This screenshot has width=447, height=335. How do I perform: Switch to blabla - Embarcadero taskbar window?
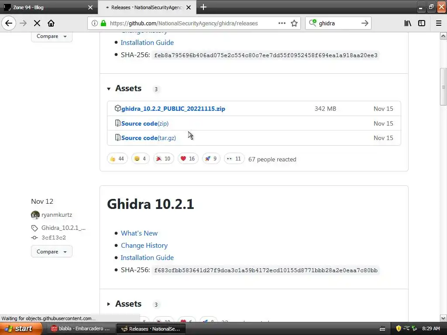point(81,329)
